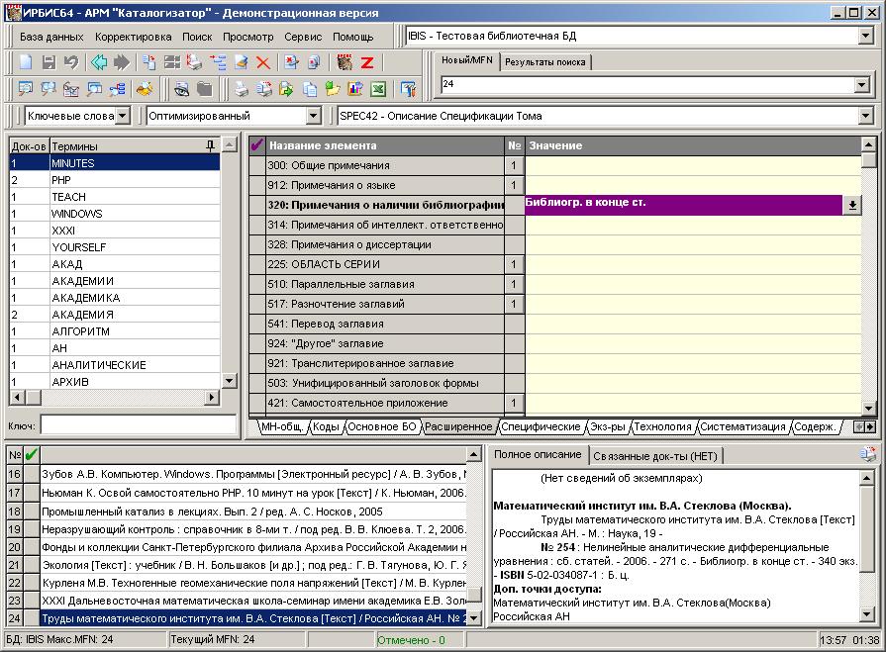This screenshot has height=652, width=886.
Task: Click the pin icon in the Термины header
Action: (x=210, y=146)
